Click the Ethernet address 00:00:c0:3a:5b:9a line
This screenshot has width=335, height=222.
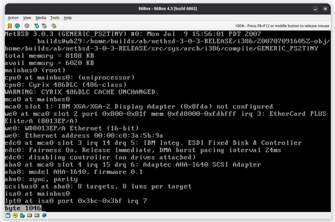84,136
